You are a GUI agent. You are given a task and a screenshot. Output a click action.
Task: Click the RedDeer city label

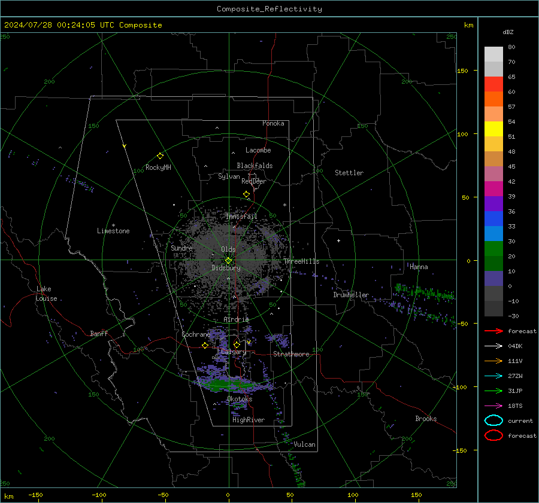point(254,181)
